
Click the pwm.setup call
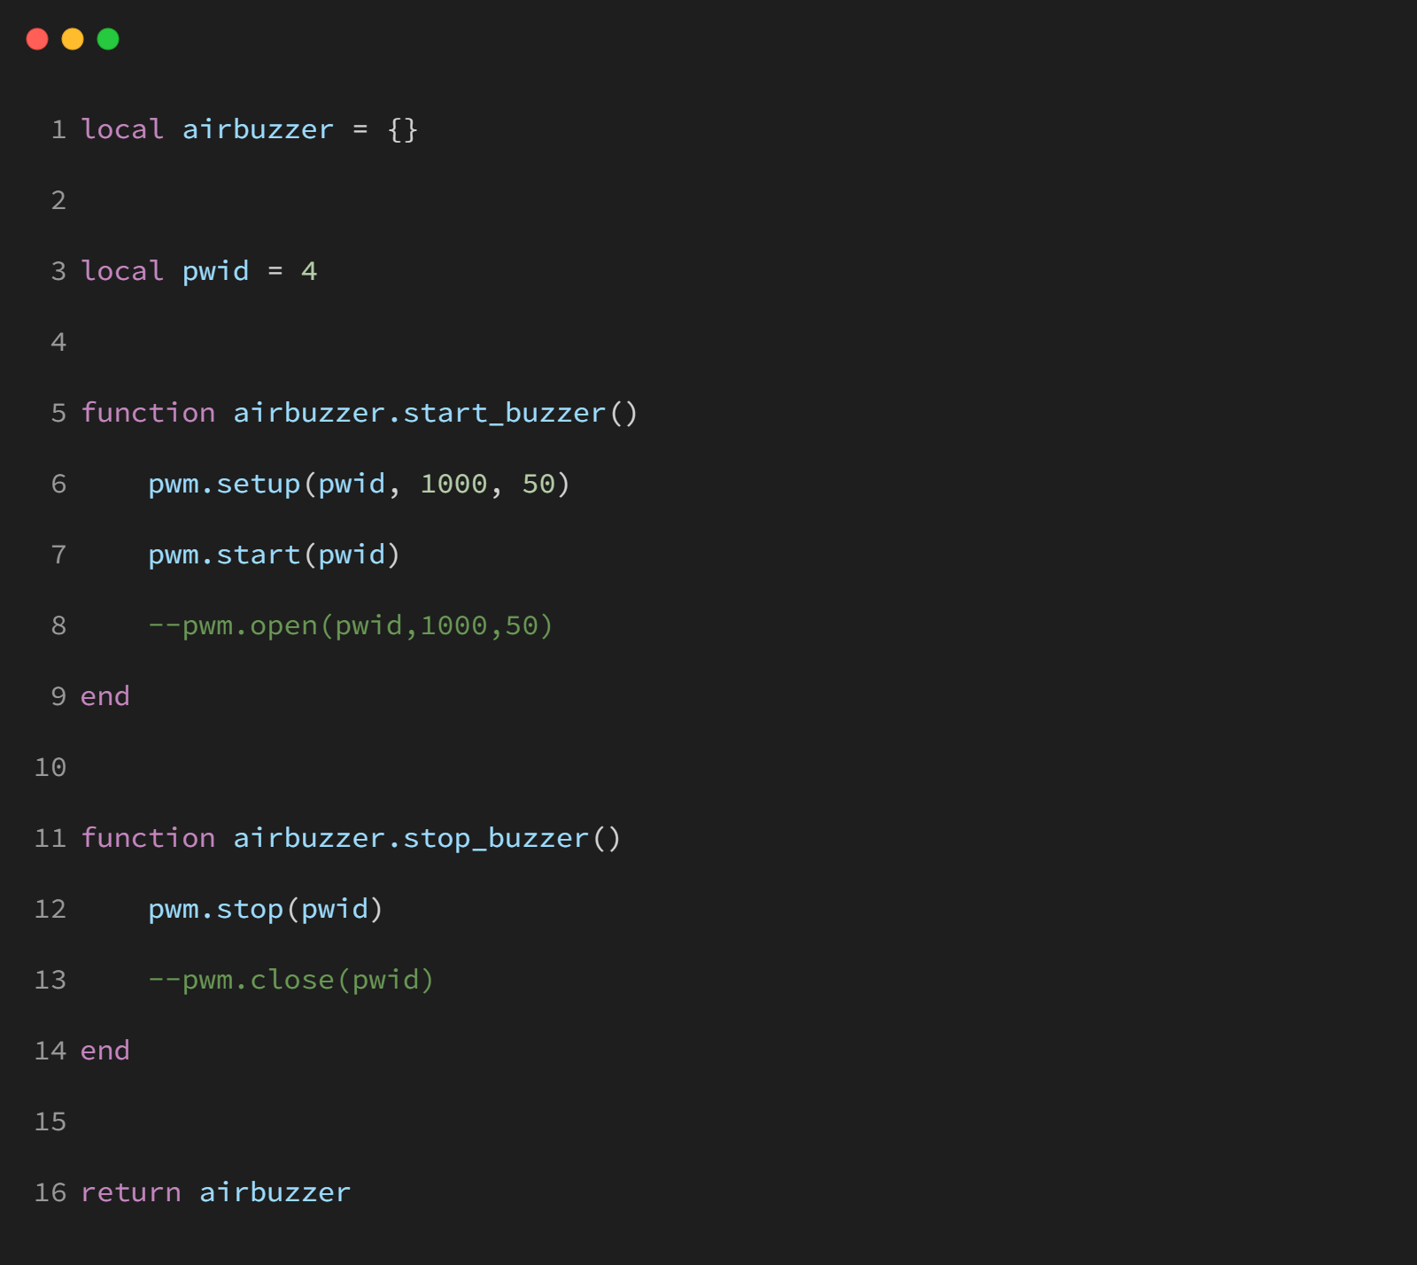point(224,485)
